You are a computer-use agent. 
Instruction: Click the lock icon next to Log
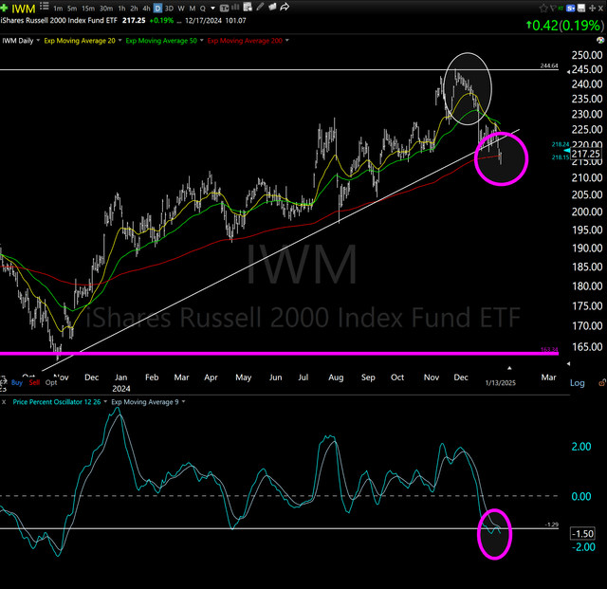click(x=602, y=383)
